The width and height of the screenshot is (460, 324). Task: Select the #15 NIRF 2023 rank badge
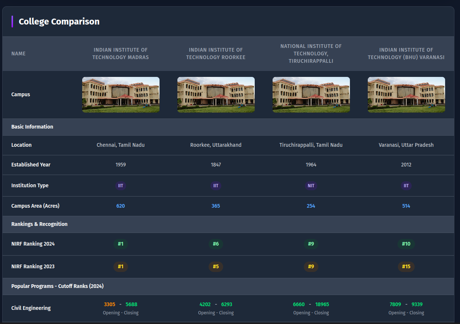point(406,266)
